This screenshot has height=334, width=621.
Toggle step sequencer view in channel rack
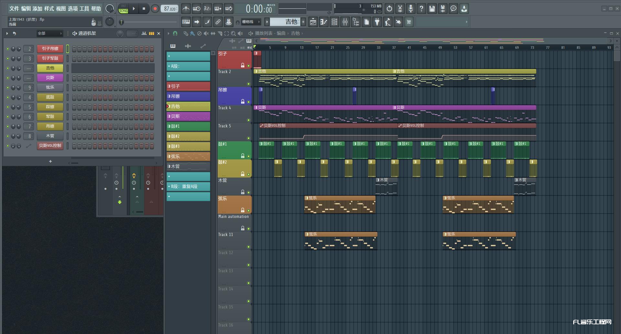151,33
